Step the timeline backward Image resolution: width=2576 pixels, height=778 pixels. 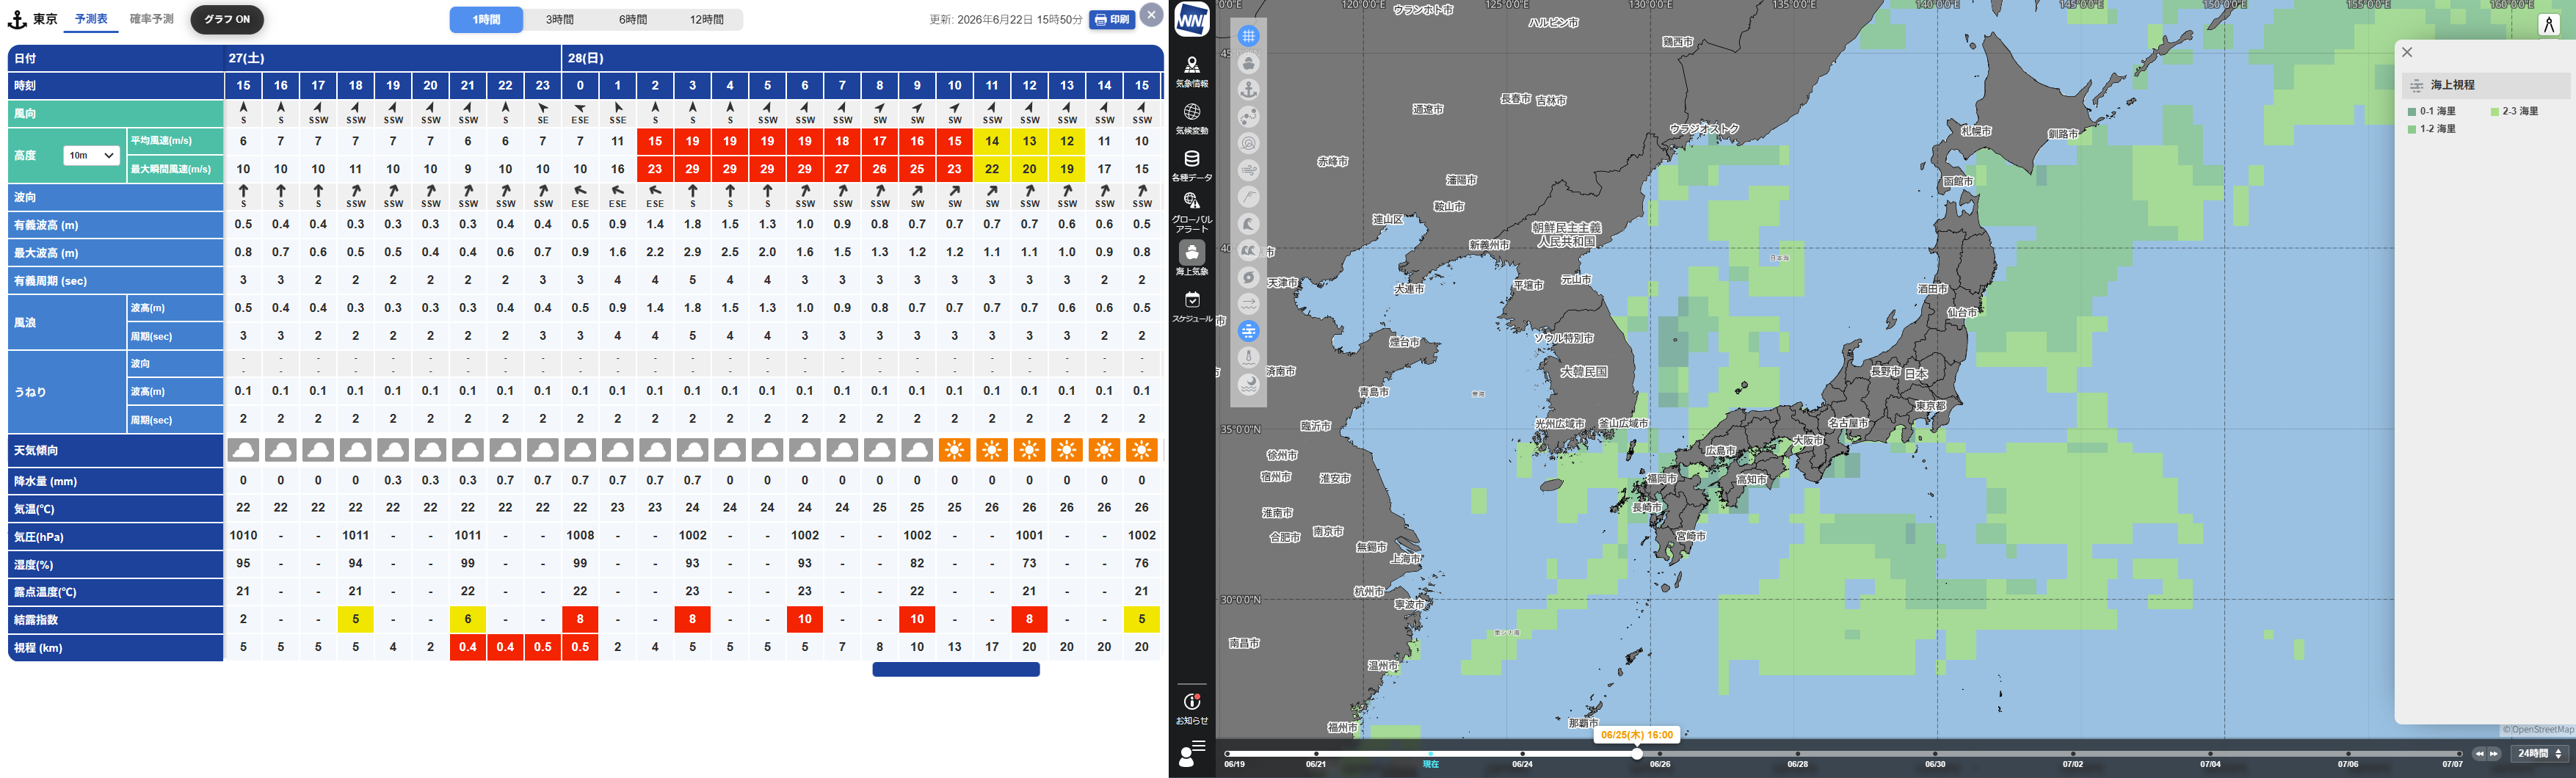tap(2479, 754)
